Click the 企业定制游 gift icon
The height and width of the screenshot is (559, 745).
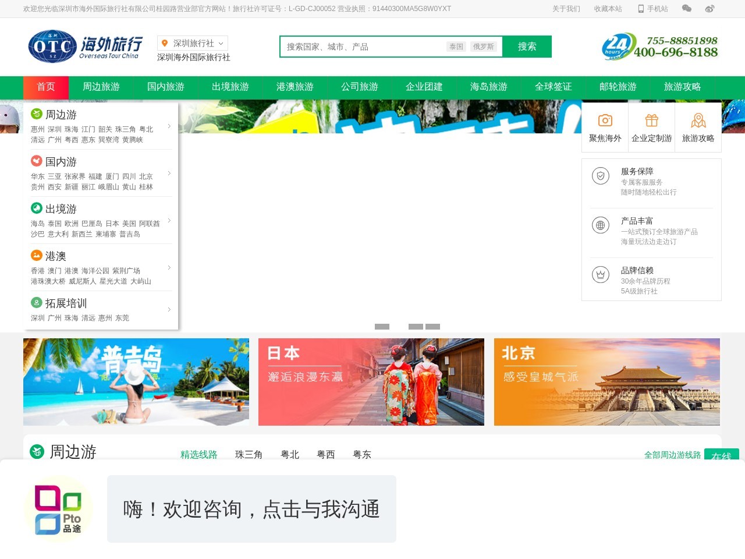(651, 119)
